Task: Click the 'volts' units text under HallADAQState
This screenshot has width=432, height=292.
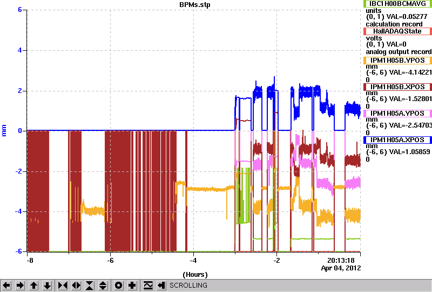Action: (x=374, y=38)
